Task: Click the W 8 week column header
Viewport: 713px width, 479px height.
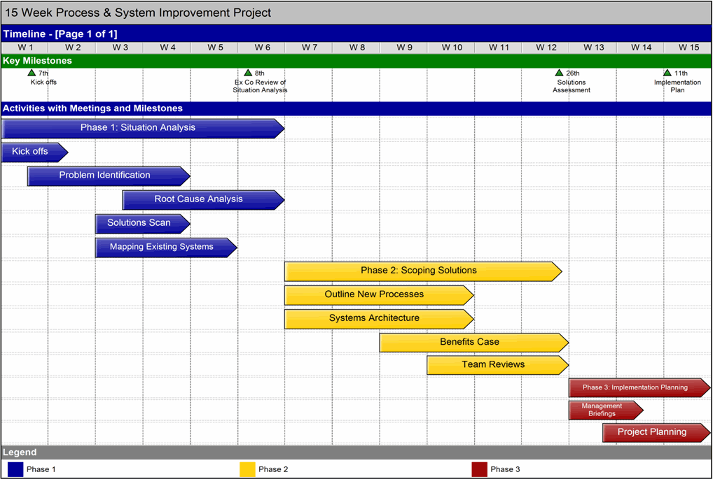Action: pos(356,48)
